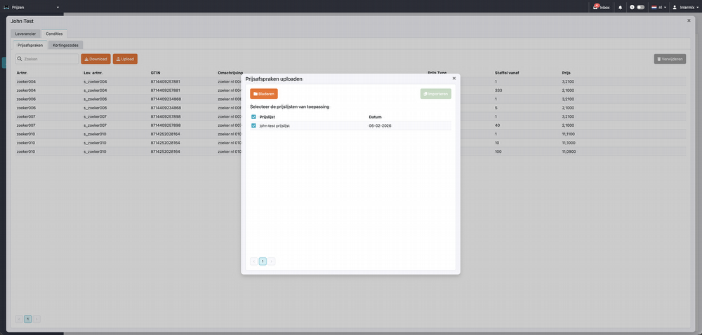Click the info circle icon
Screen dimensions: 702x335
pyautogui.click(x=632, y=7)
